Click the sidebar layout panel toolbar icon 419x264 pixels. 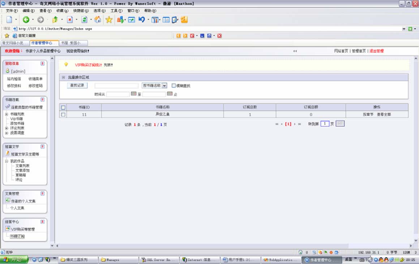(166, 20)
